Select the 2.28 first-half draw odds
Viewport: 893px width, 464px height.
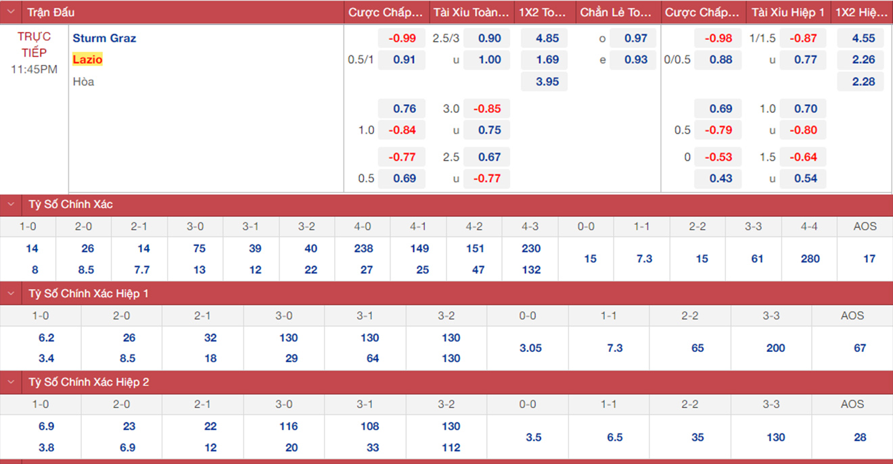click(x=863, y=82)
